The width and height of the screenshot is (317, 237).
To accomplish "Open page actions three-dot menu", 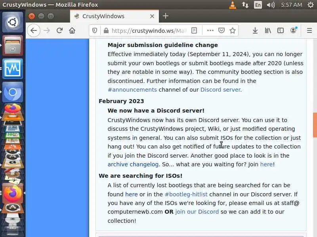I will [210, 31].
